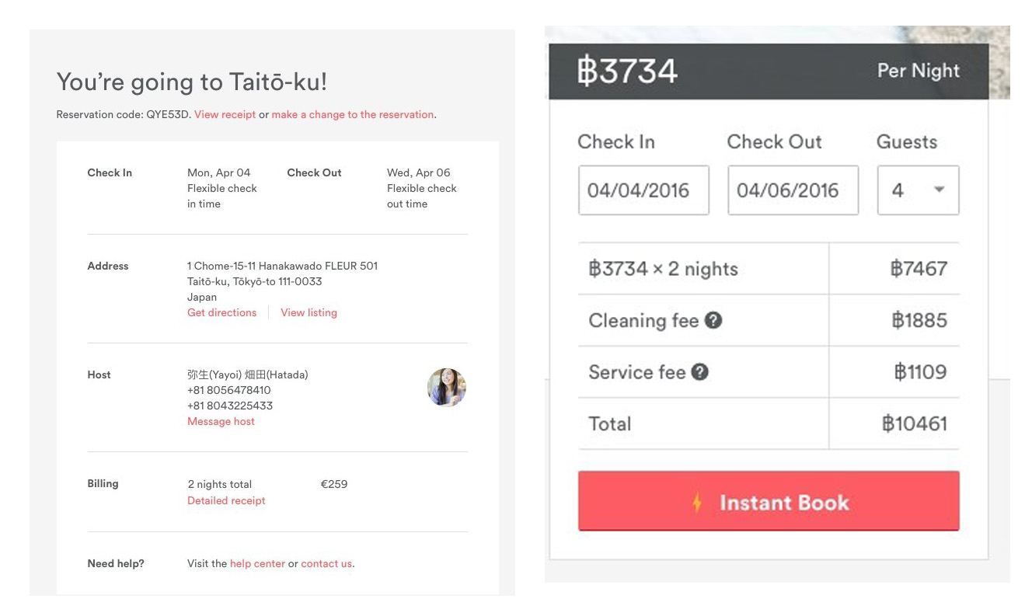Open the Guests dropdown showing 4
The height and width of the screenshot is (613, 1032).
(918, 190)
